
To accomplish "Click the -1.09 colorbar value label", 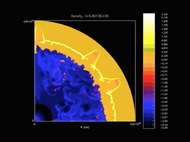I will [x=164, y=82].
